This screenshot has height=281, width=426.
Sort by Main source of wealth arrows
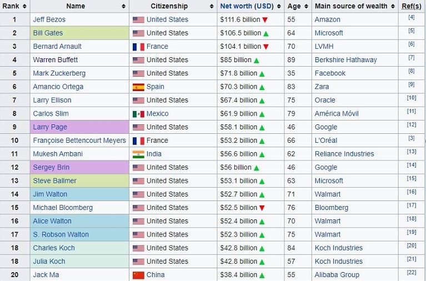point(393,6)
